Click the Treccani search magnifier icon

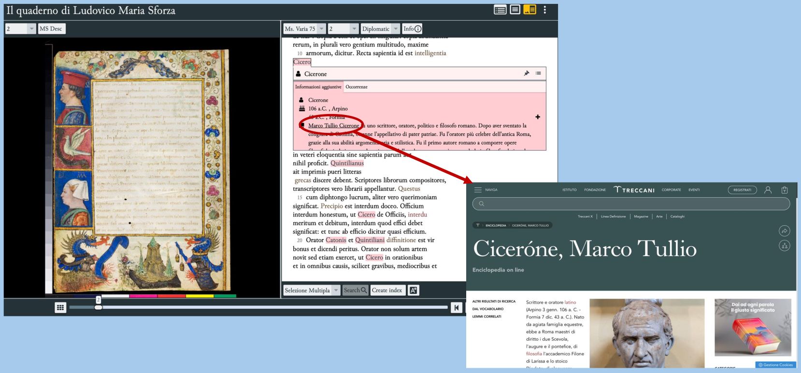481,204
